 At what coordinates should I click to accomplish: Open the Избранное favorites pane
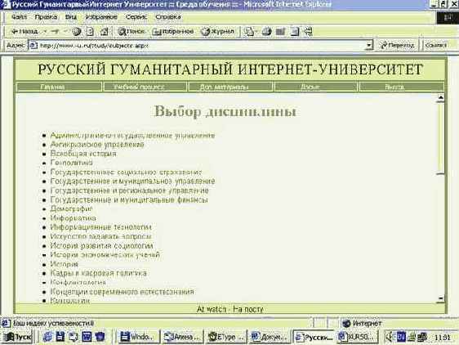tap(173, 31)
